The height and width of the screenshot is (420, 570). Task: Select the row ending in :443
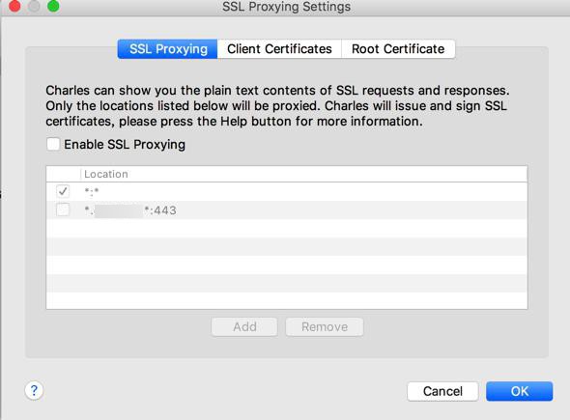coord(287,210)
